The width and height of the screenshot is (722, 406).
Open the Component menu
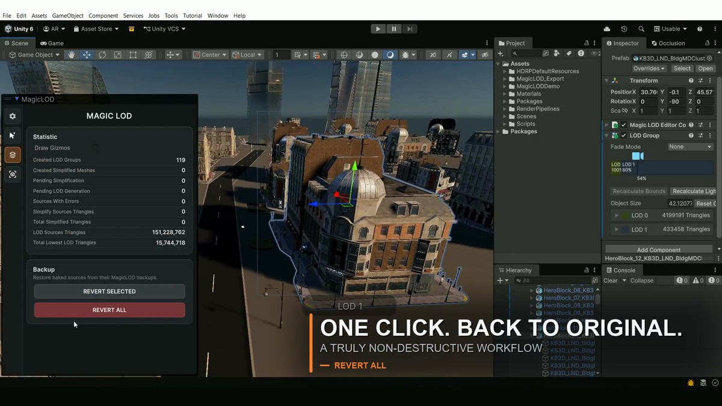103,15
